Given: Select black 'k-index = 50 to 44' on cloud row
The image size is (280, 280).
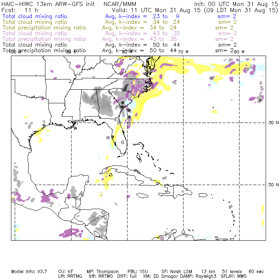Looking at the screenshot, I should [149, 45].
